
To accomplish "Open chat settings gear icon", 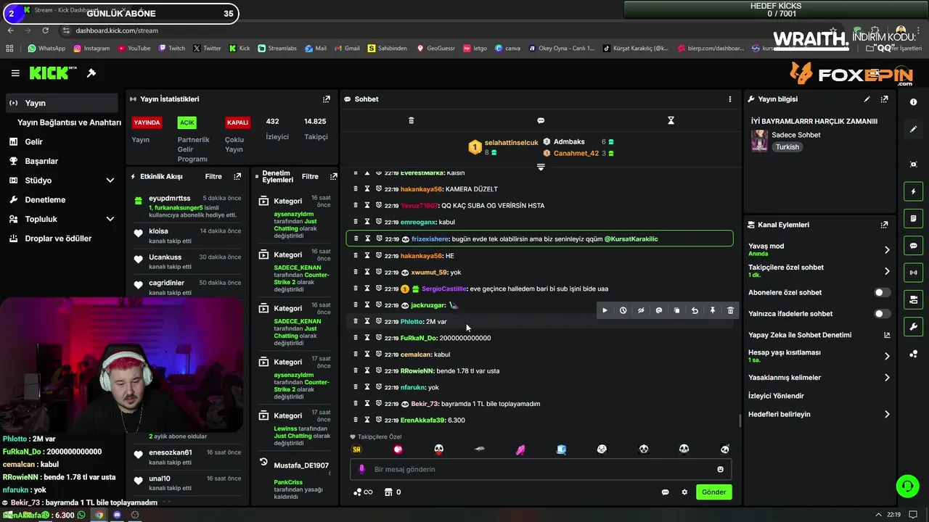I will tap(684, 492).
